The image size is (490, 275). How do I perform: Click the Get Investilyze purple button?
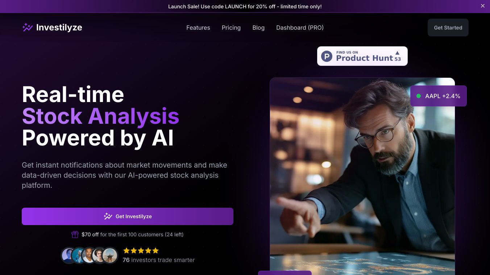pyautogui.click(x=128, y=216)
